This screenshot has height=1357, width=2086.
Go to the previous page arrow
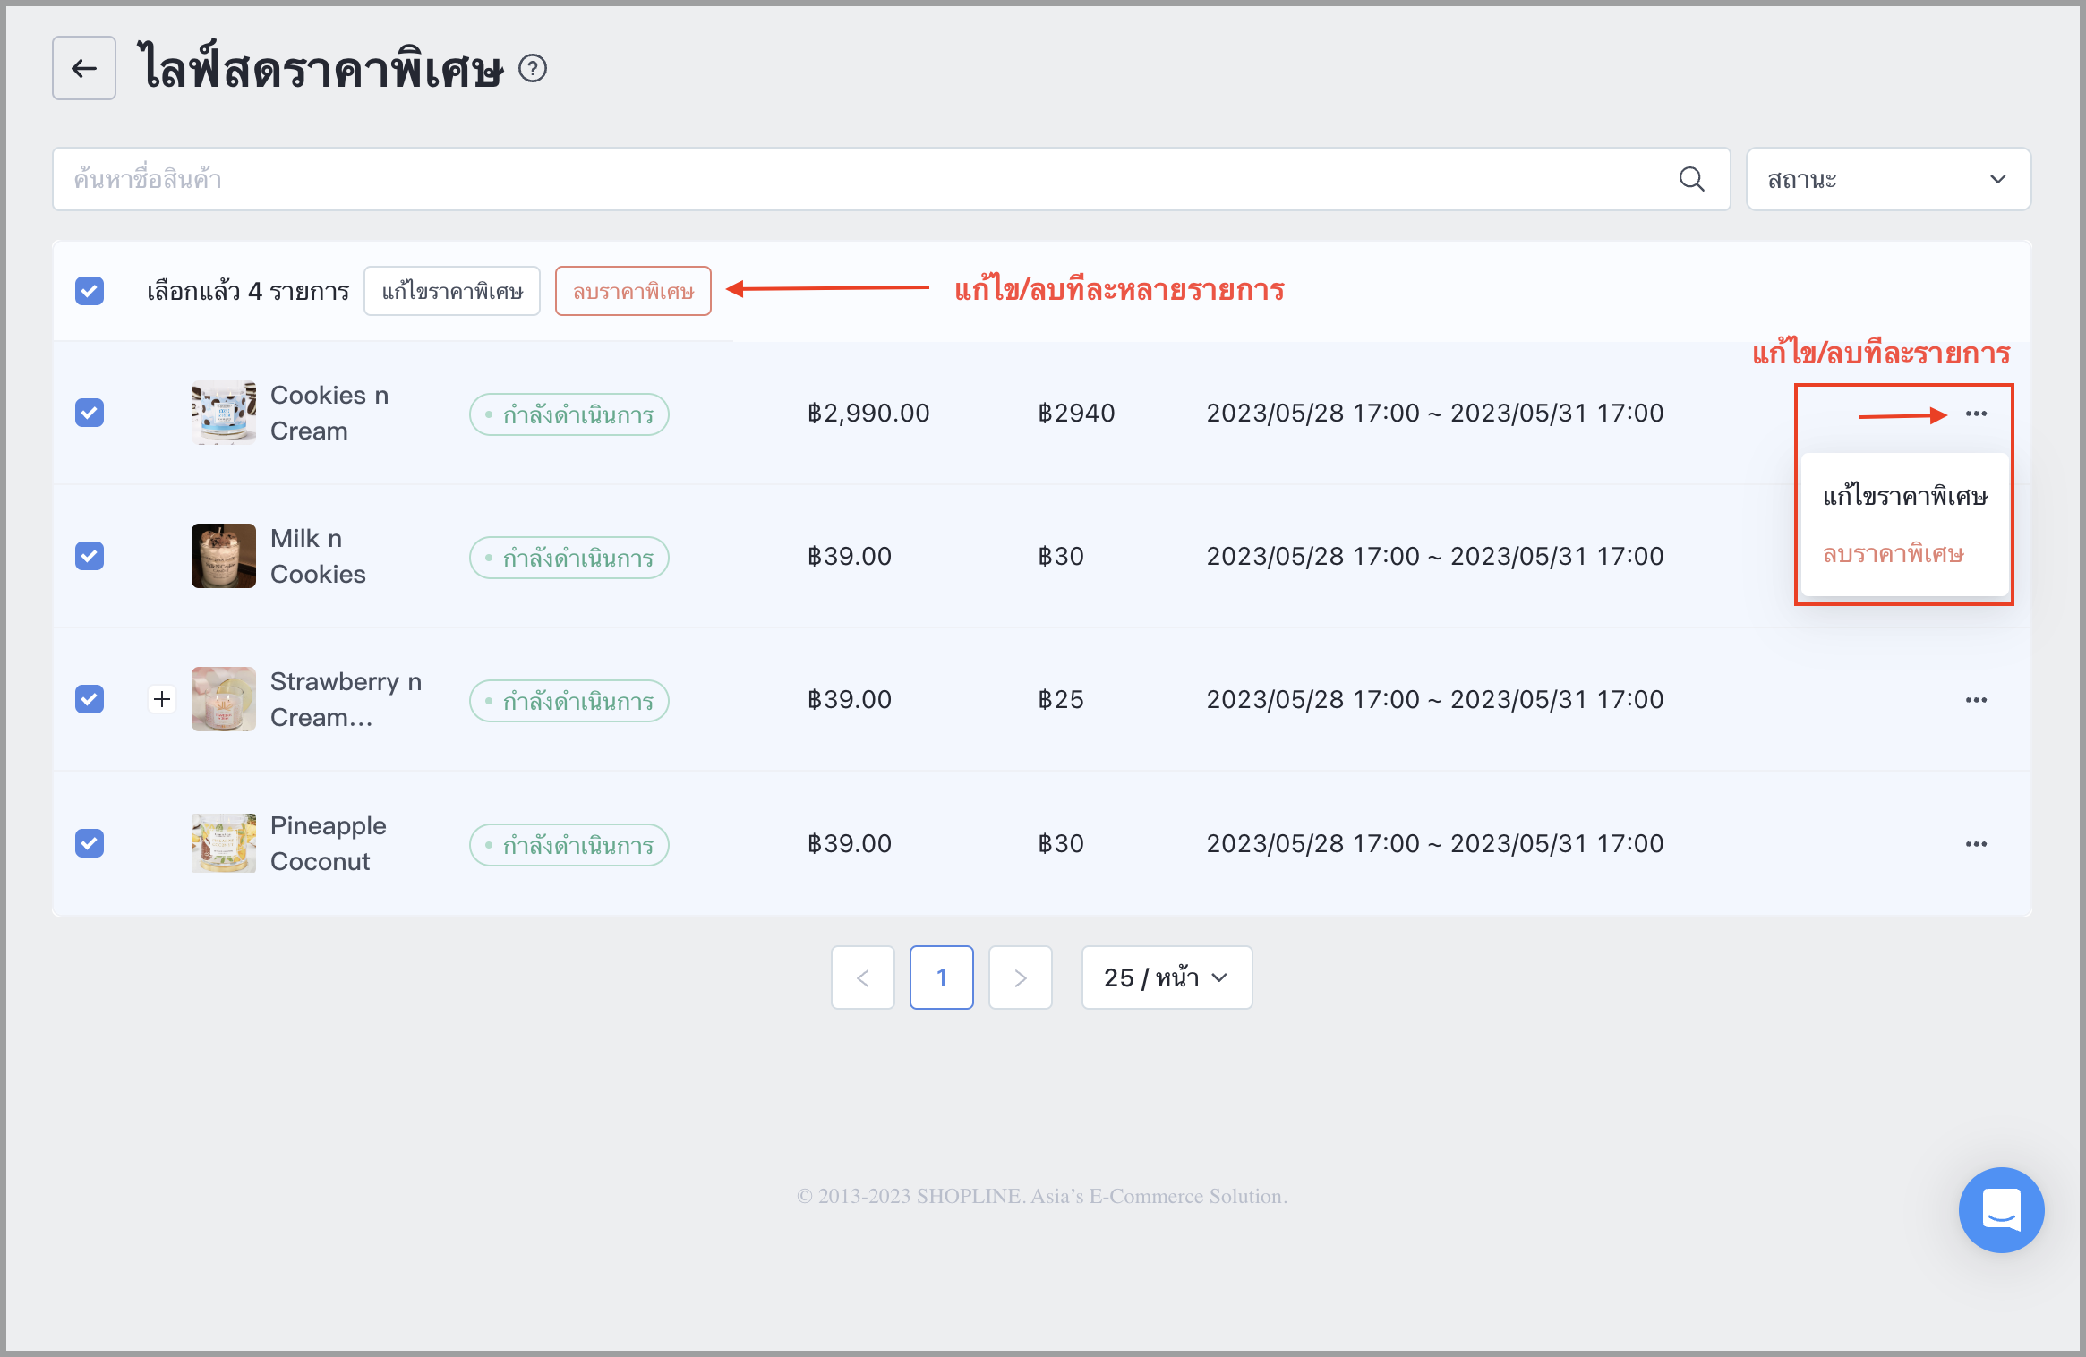pos(863,977)
